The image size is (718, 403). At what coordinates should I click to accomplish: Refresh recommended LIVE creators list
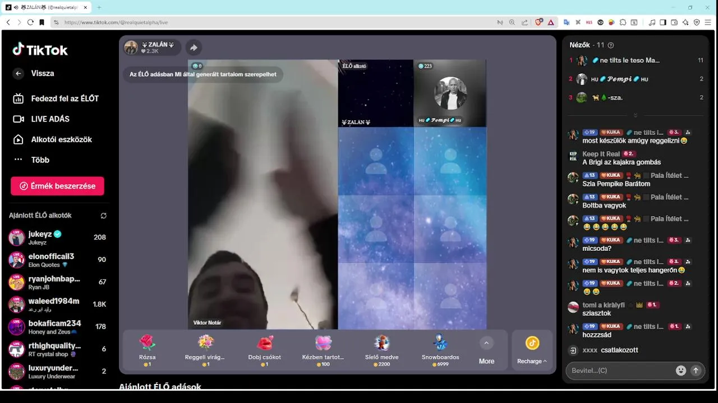pos(103,215)
